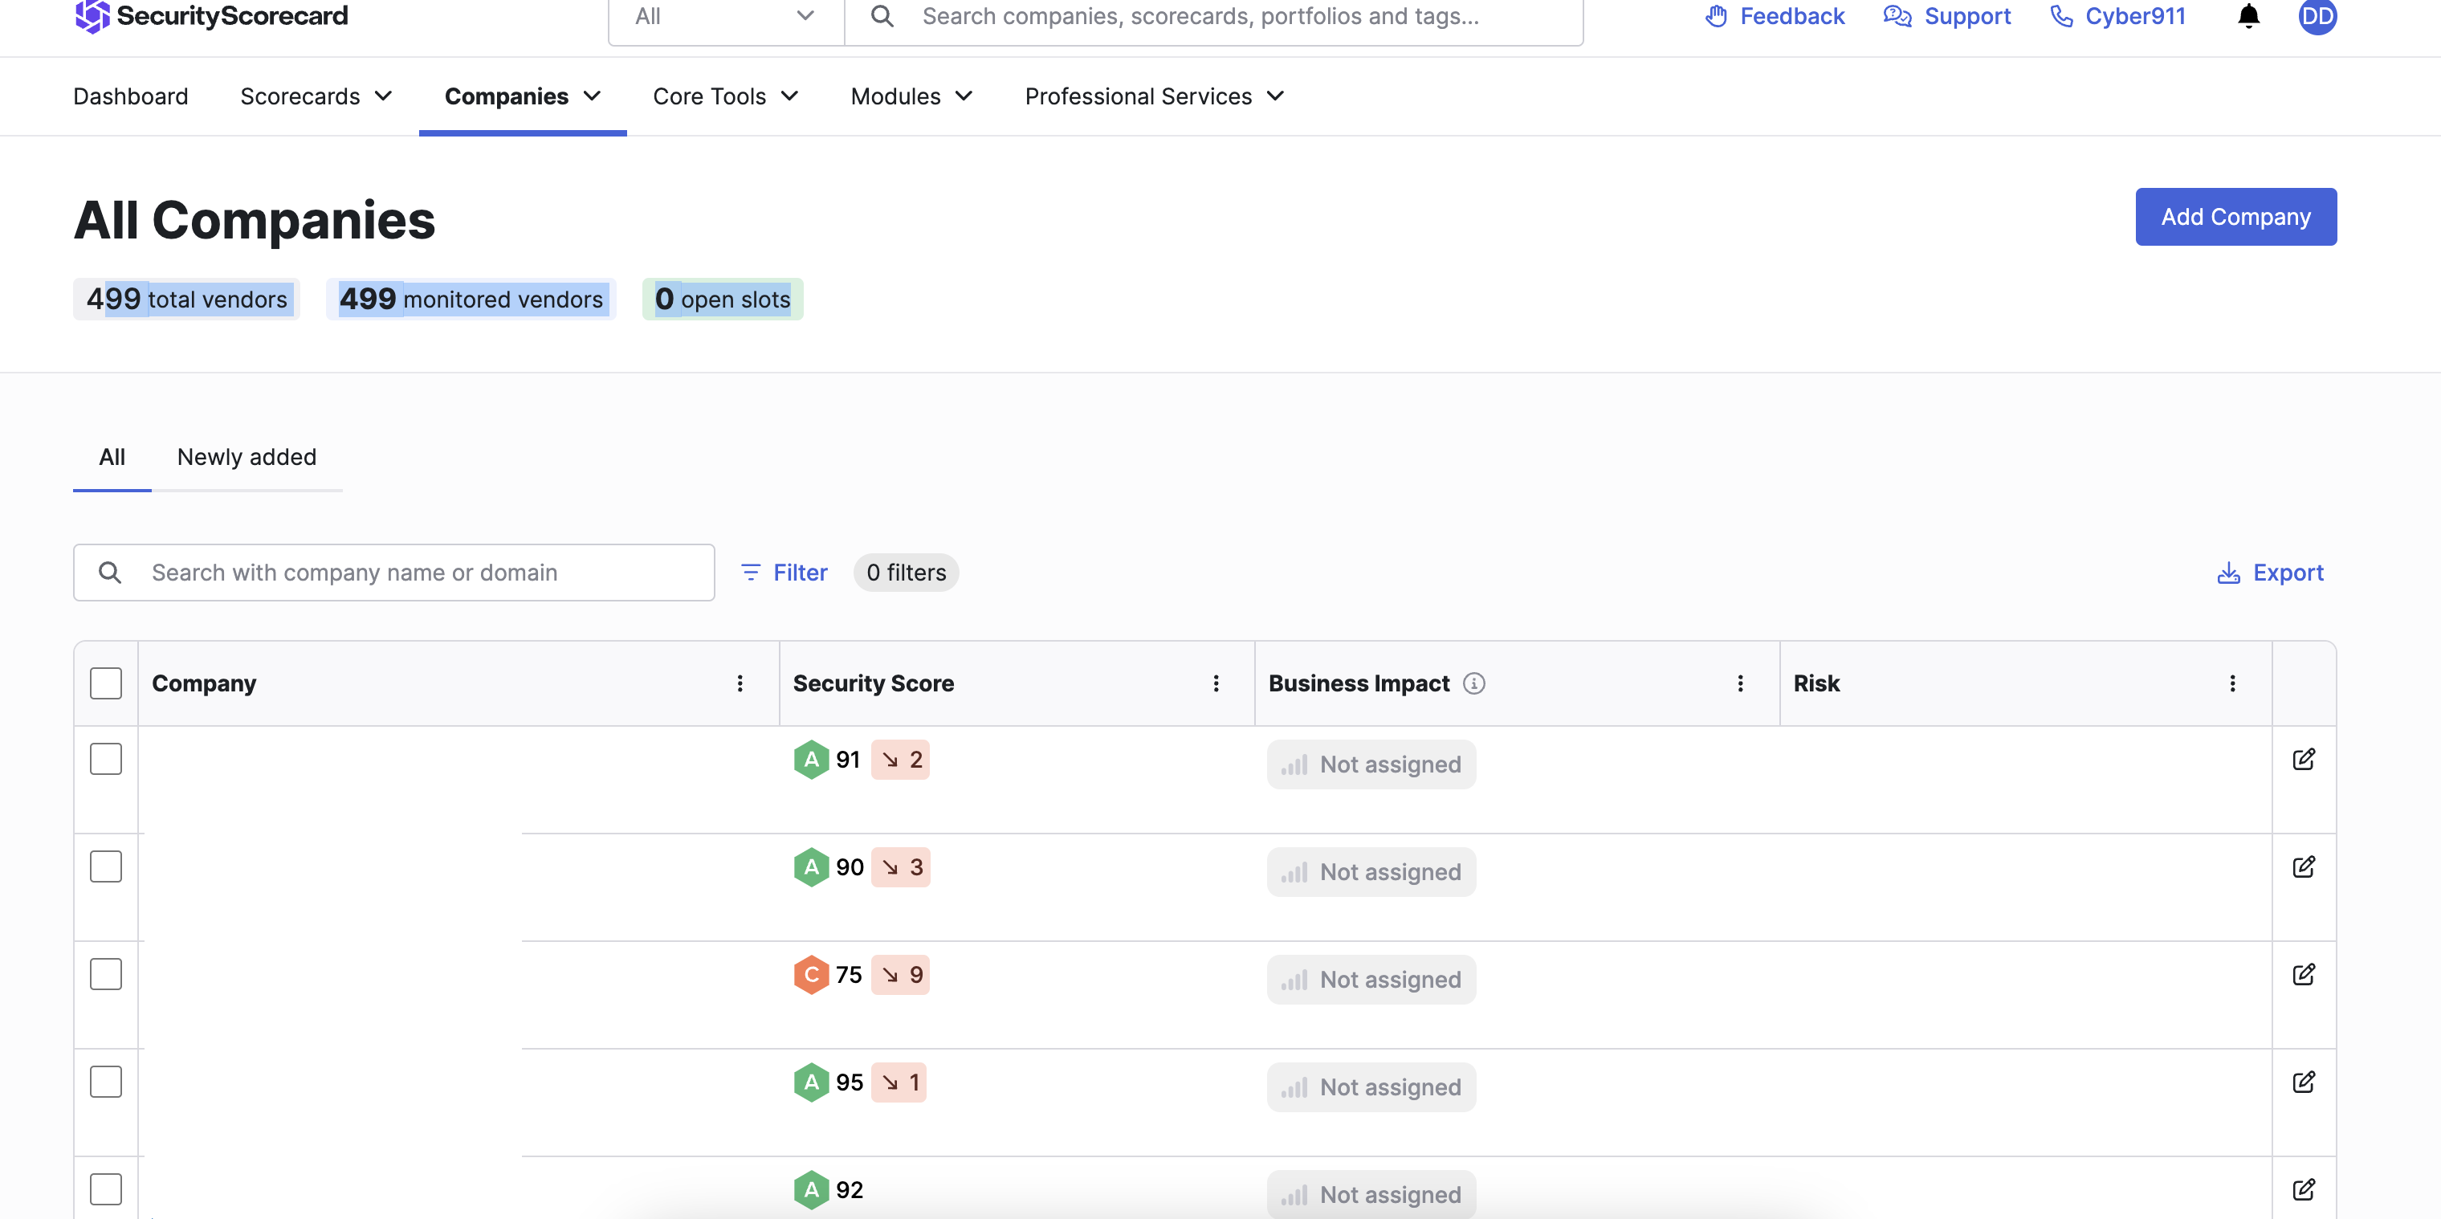The image size is (2441, 1219).
Task: Edit the row with score 92
Action: click(x=2304, y=1189)
